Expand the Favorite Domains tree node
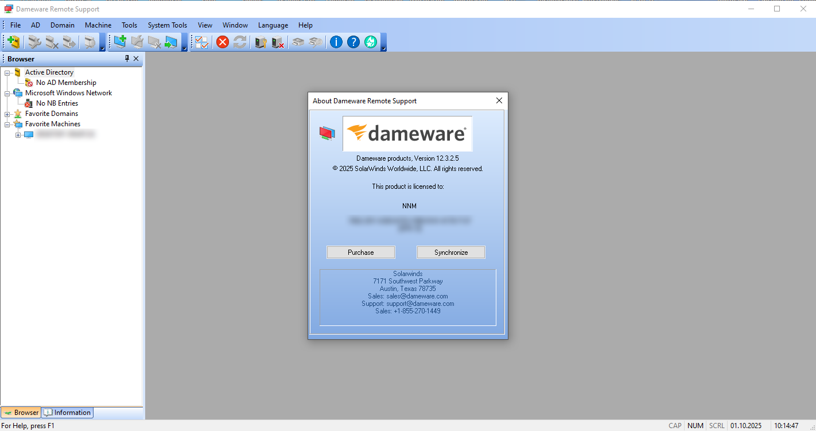The image size is (816, 431). pos(7,114)
